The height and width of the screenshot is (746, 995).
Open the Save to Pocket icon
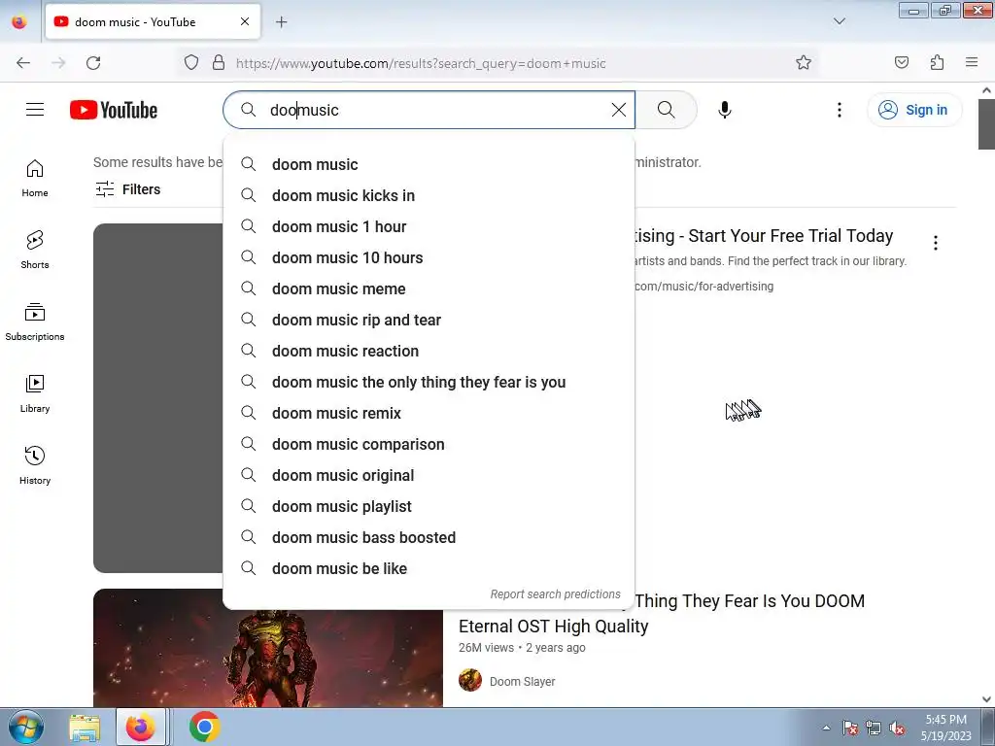(901, 62)
